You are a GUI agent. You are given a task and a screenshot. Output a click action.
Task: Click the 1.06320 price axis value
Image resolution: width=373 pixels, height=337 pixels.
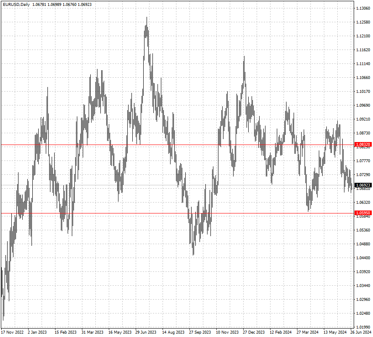[363, 202]
